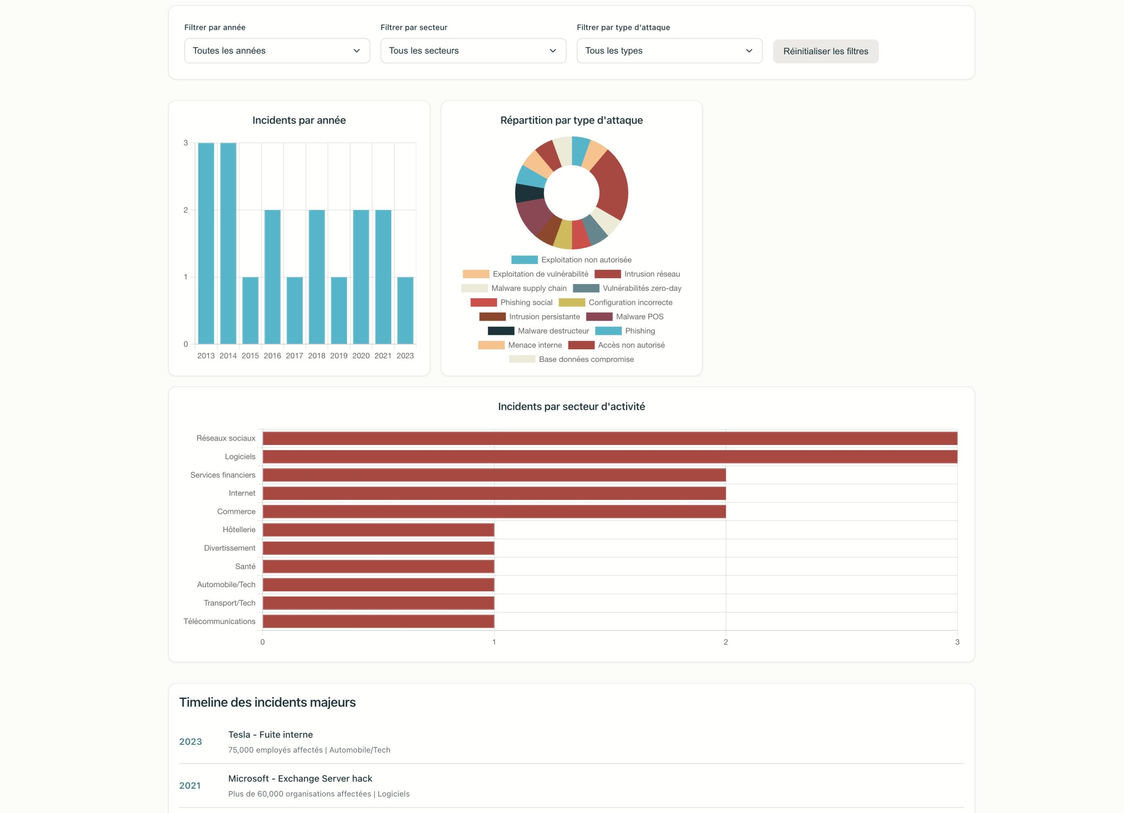
Task: Open the Tous les secteurs dropdown
Action: point(473,50)
